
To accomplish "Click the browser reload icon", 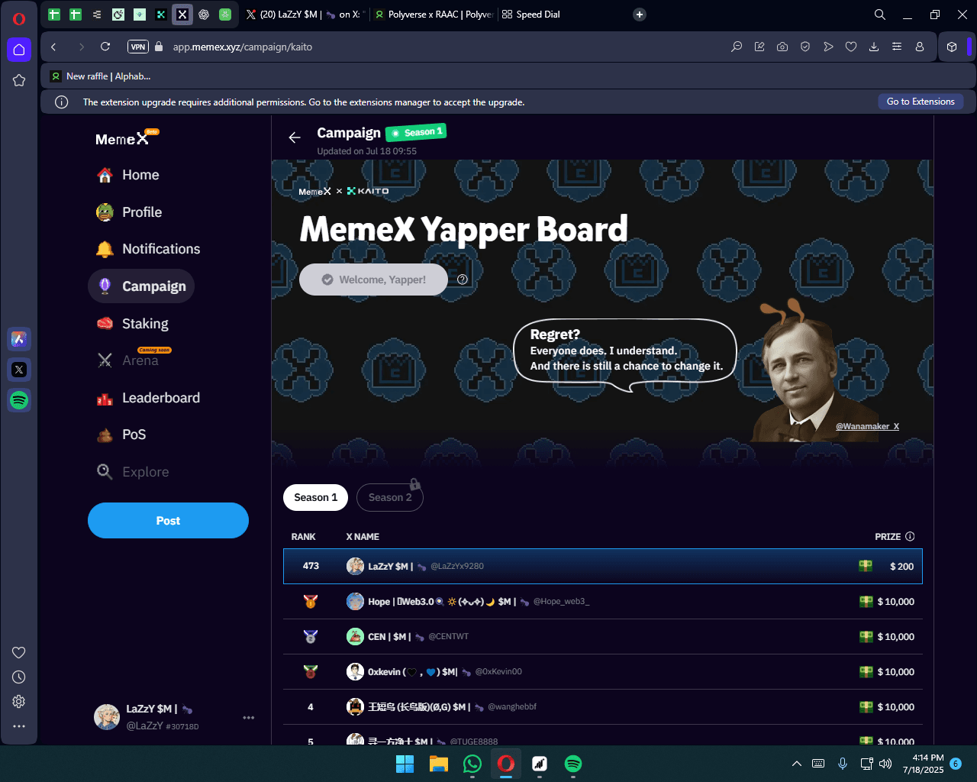I will pos(105,47).
